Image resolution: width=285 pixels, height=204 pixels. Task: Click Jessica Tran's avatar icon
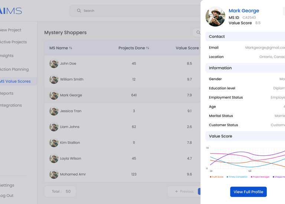pos(54,111)
